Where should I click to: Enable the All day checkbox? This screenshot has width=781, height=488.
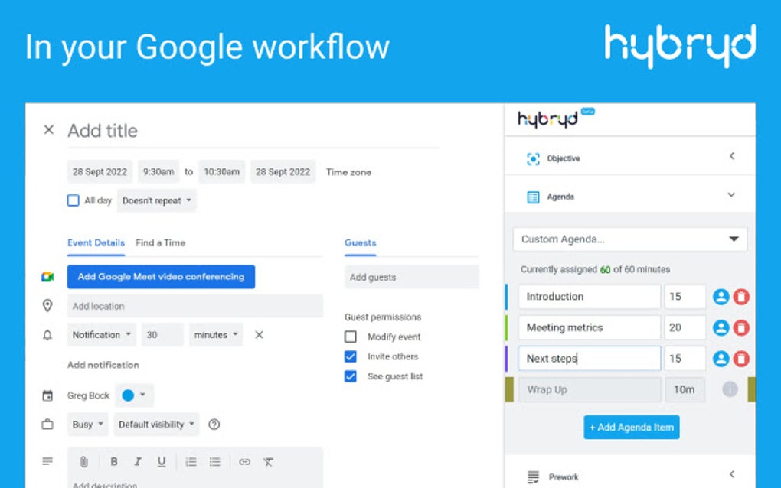pyautogui.click(x=74, y=200)
